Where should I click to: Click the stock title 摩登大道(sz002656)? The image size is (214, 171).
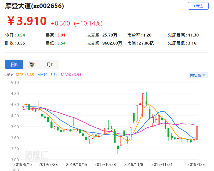[35, 6]
